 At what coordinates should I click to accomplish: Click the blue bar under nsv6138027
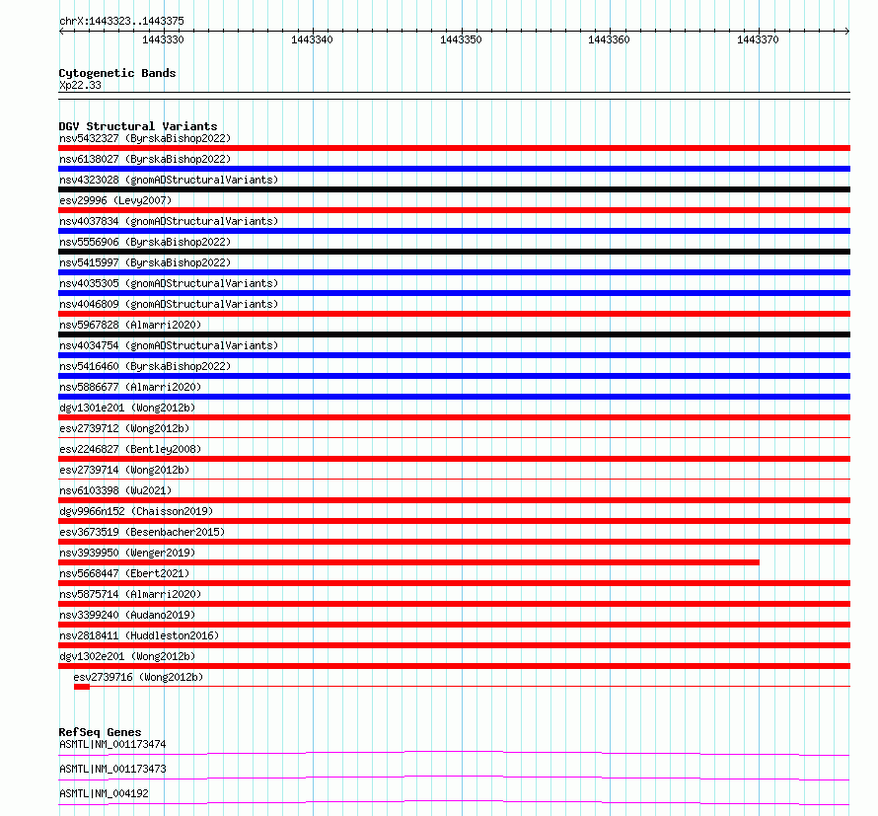(454, 169)
